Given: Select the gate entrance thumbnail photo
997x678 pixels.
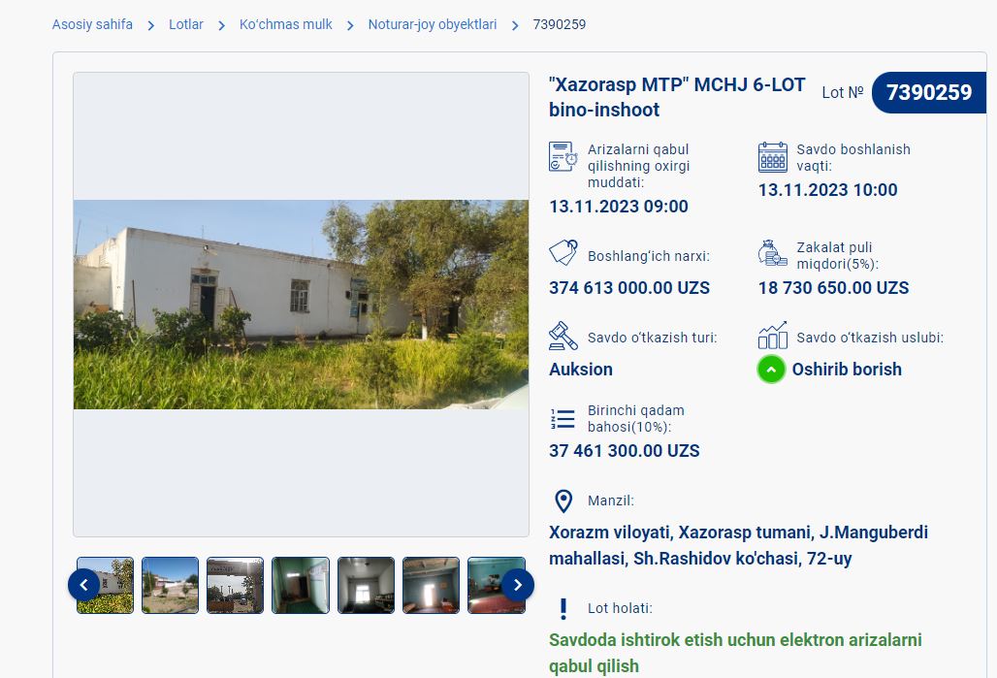Looking at the screenshot, I should pyautogui.click(x=235, y=585).
